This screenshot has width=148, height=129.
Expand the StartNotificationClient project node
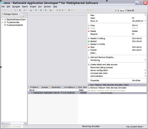coord(3,20)
